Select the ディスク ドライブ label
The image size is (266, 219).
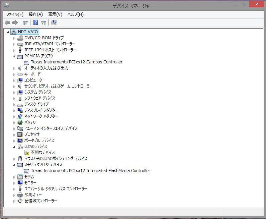(x=36, y=104)
